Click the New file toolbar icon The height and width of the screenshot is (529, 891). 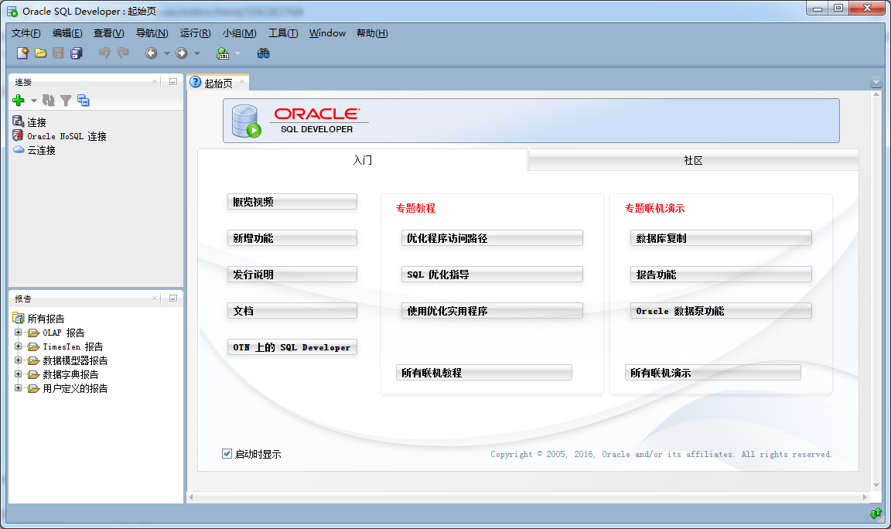click(22, 53)
